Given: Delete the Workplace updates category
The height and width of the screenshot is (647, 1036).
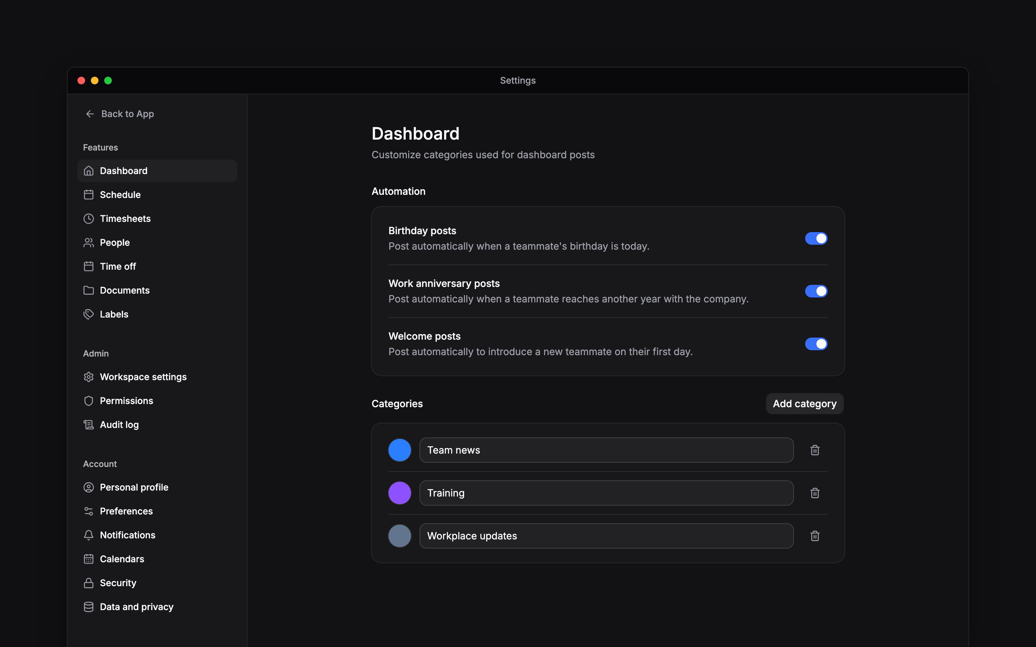Looking at the screenshot, I should (x=815, y=536).
